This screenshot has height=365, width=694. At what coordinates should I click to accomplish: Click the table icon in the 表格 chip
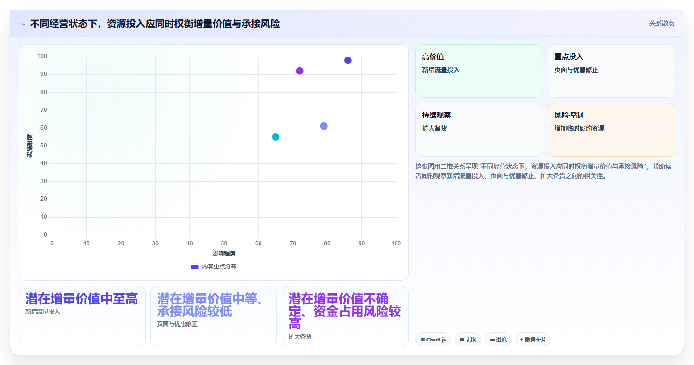(462, 340)
